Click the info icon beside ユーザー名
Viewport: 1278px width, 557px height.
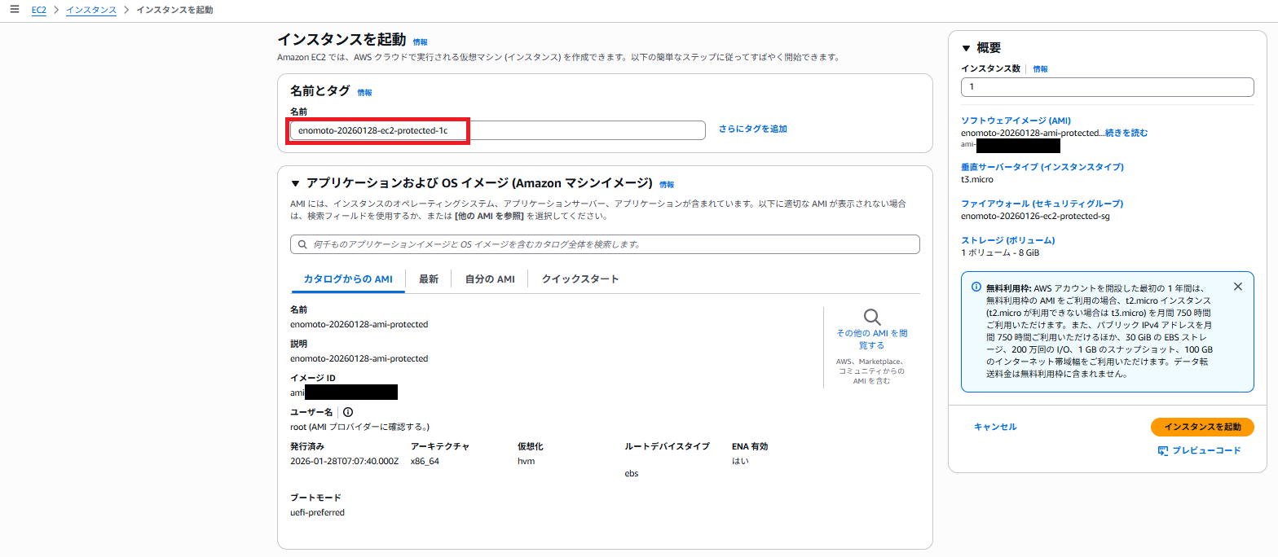pos(348,413)
